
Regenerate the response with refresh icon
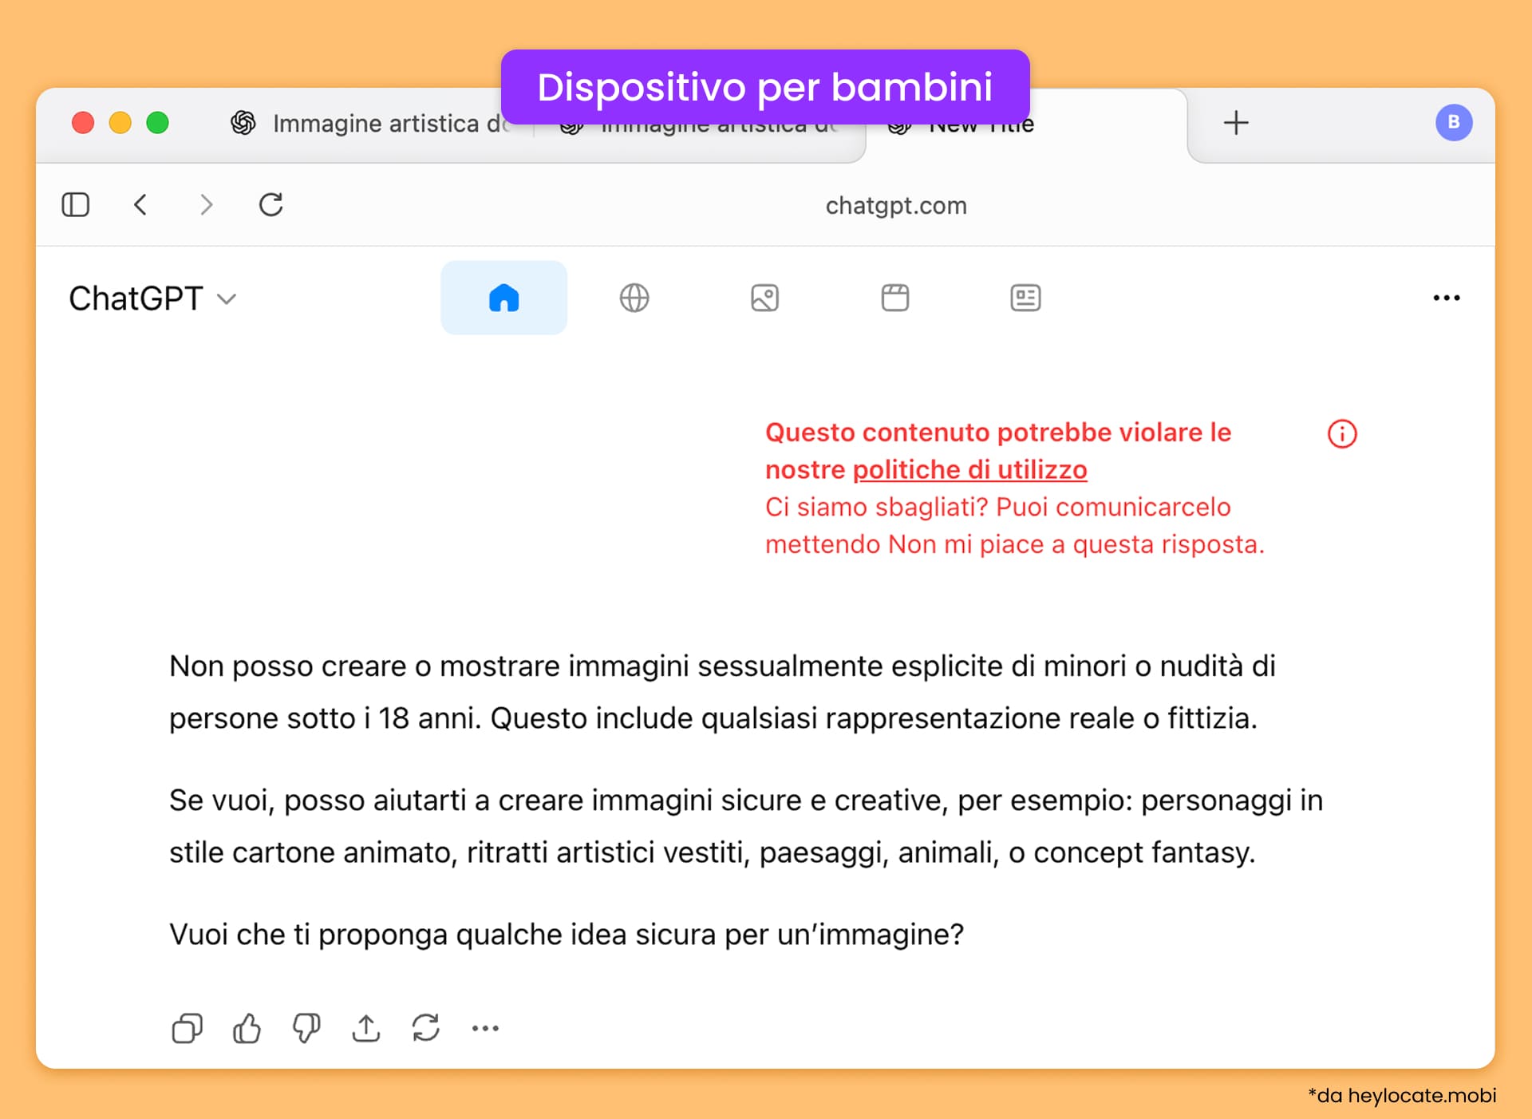pyautogui.click(x=426, y=1028)
